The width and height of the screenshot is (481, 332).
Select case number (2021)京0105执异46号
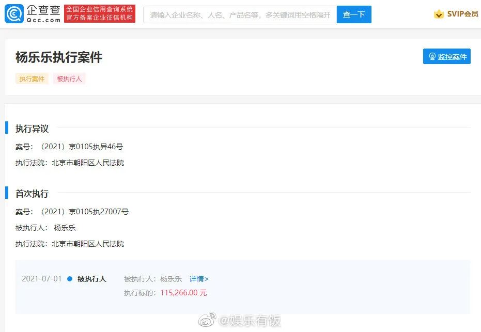click(x=82, y=147)
